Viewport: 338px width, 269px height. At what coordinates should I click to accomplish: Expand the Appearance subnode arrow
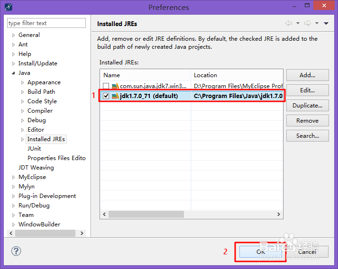point(22,82)
